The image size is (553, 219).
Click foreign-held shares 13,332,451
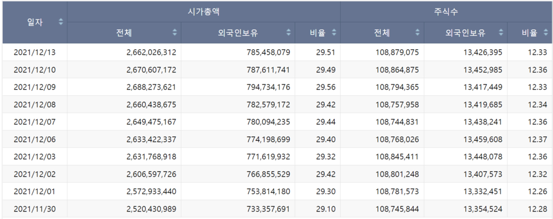483,191
